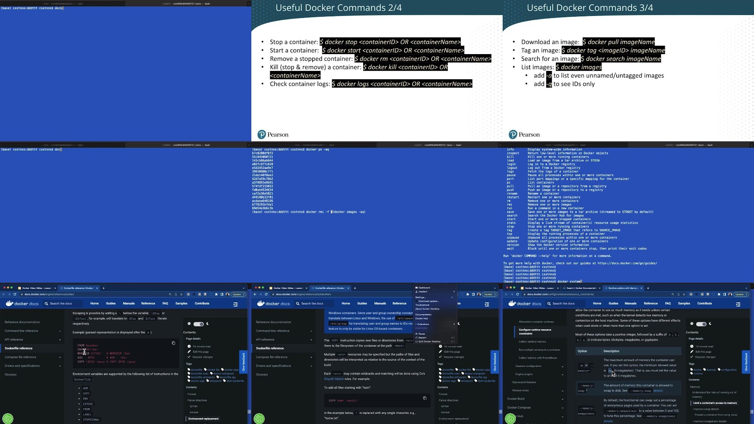754x424 pixels.
Task: Copy the FROM busybox code block
Action: [173, 343]
